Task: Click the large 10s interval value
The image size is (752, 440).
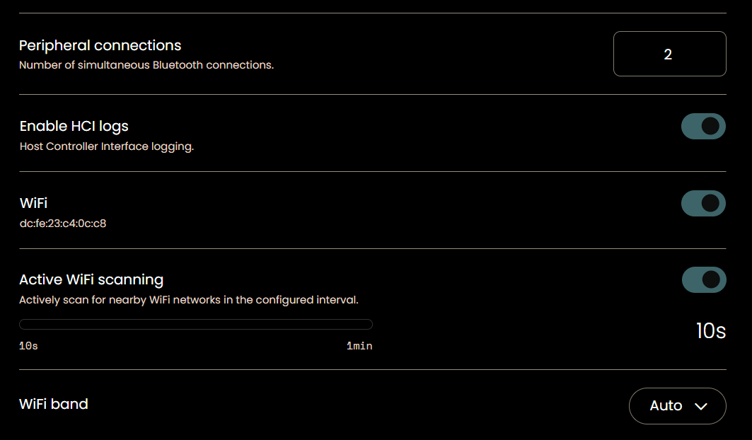Action: [711, 330]
